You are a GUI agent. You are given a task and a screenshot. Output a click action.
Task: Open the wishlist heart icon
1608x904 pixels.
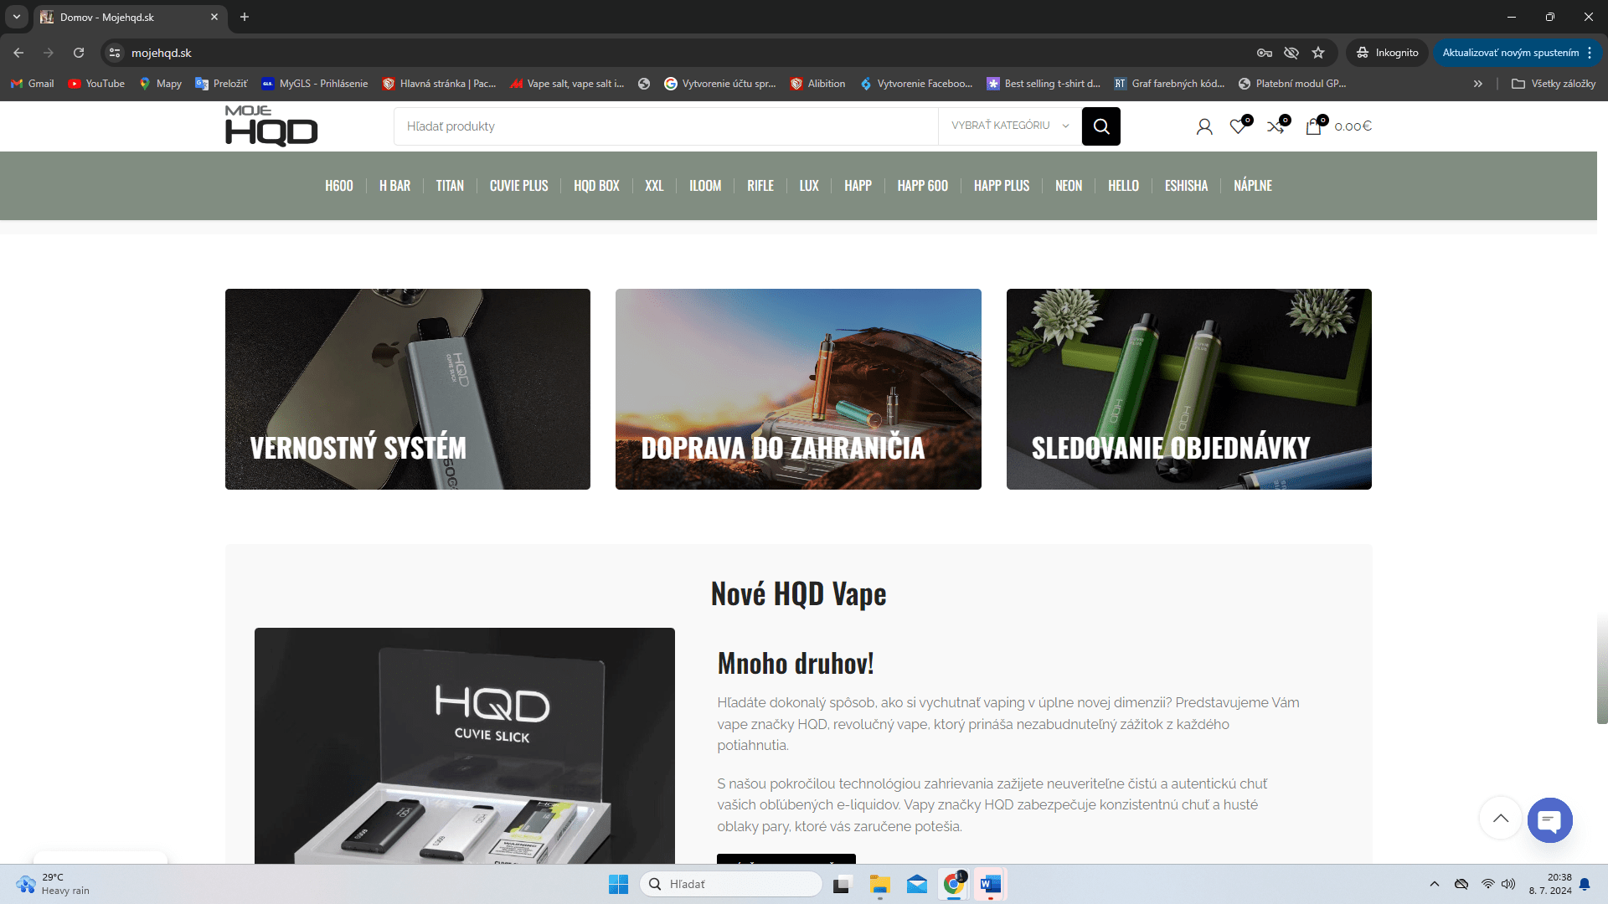tap(1238, 126)
